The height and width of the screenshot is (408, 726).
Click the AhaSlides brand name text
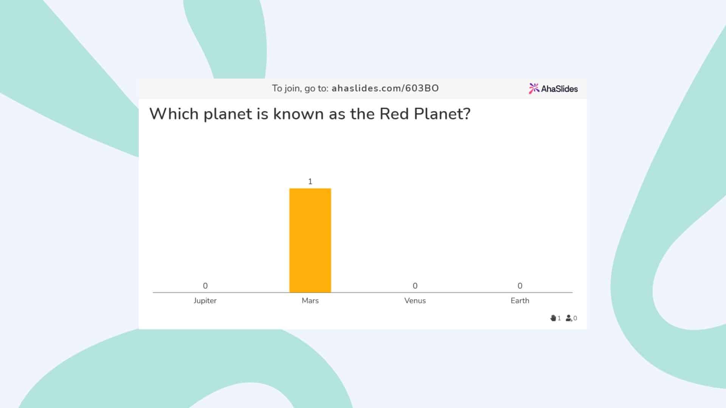pos(559,89)
